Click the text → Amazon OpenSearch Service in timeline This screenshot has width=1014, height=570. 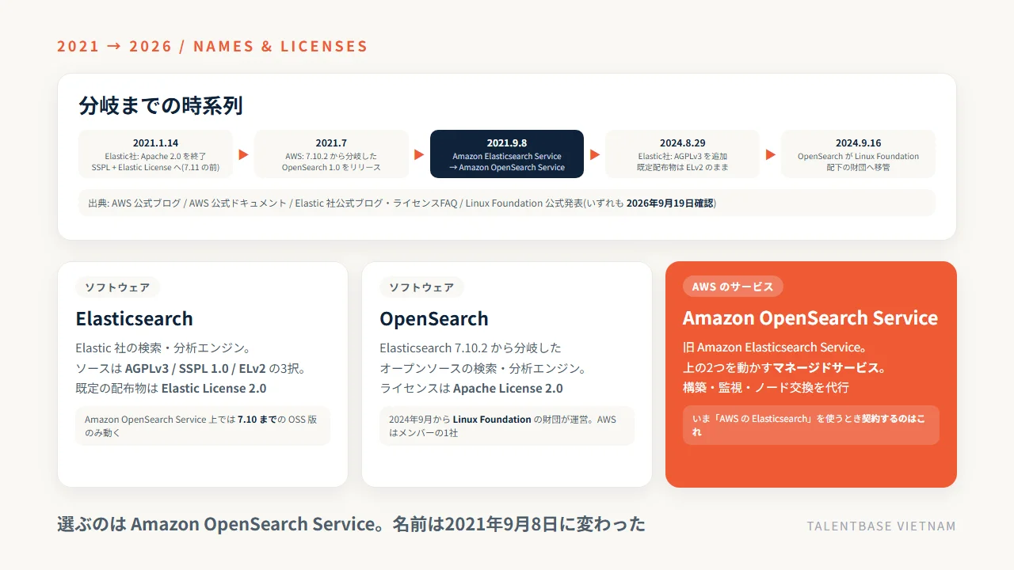[507, 167]
